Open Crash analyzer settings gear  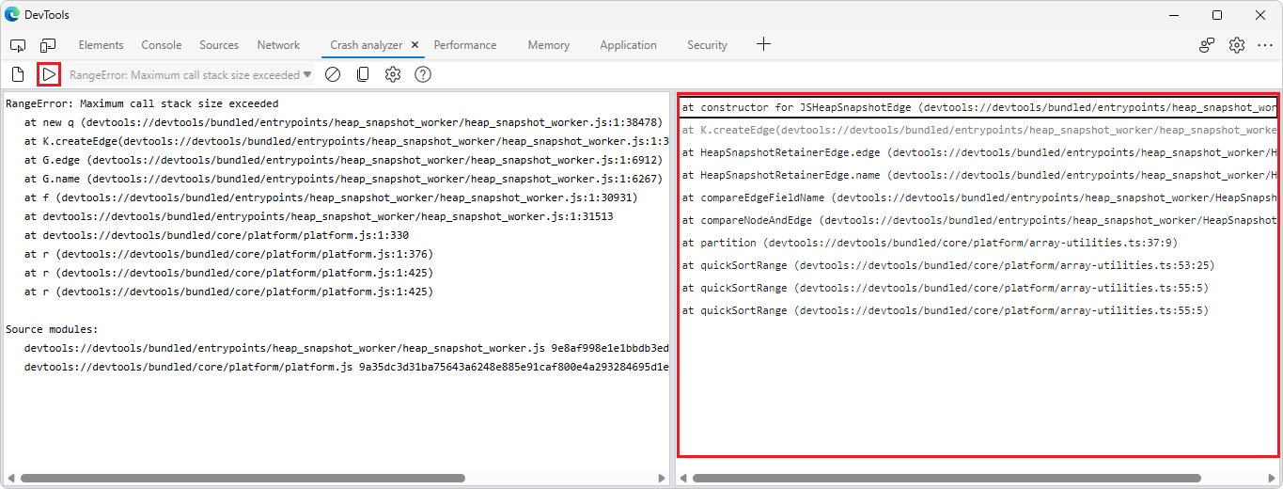coord(393,74)
